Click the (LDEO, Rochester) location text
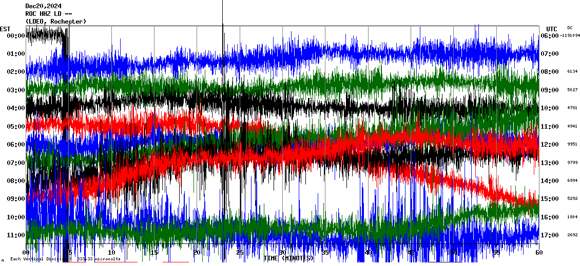This screenshot has height=266, width=580. [x=55, y=22]
